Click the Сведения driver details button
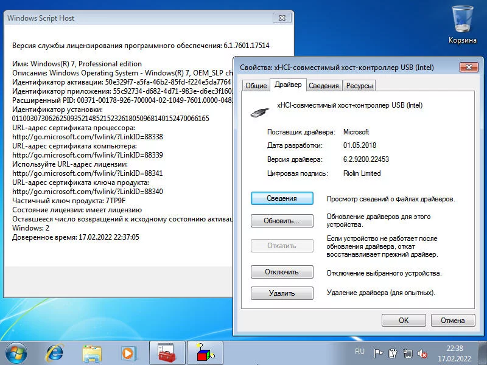 (x=282, y=198)
